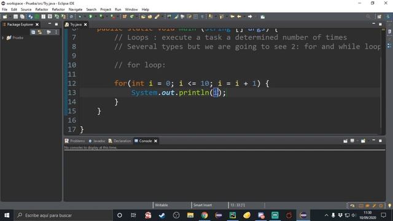
Task: Click the Next Annotation toolbar icon
Action: pyautogui.click(x=211, y=17)
